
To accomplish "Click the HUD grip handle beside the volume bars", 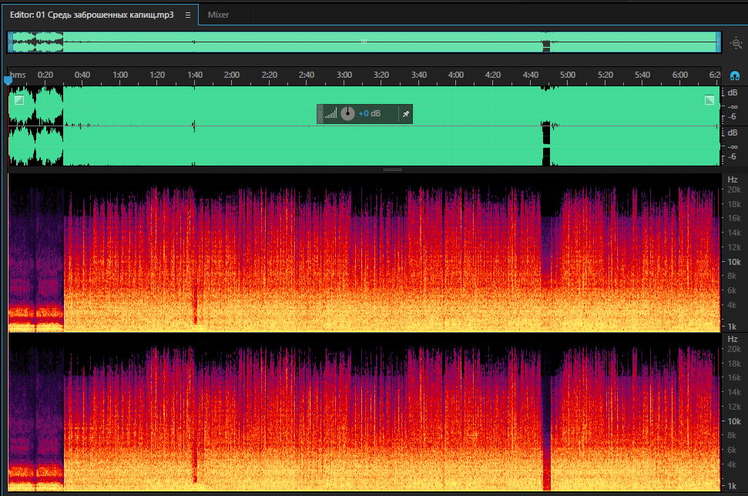I will tap(320, 114).
